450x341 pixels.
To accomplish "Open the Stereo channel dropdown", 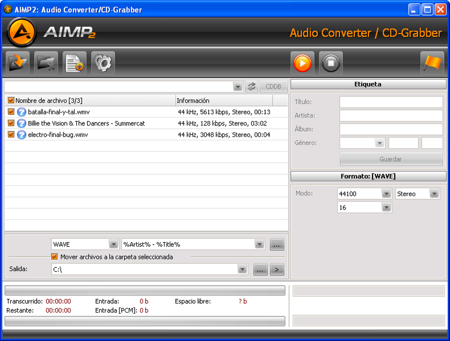I will click(434, 194).
